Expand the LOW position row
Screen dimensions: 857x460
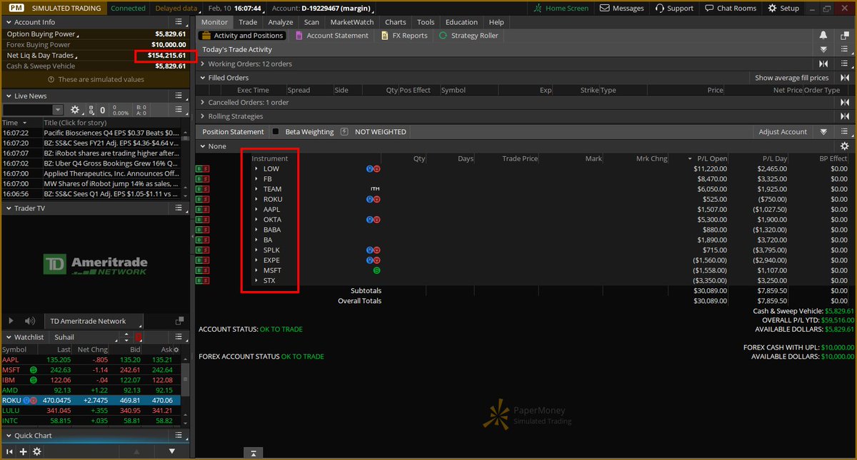256,169
